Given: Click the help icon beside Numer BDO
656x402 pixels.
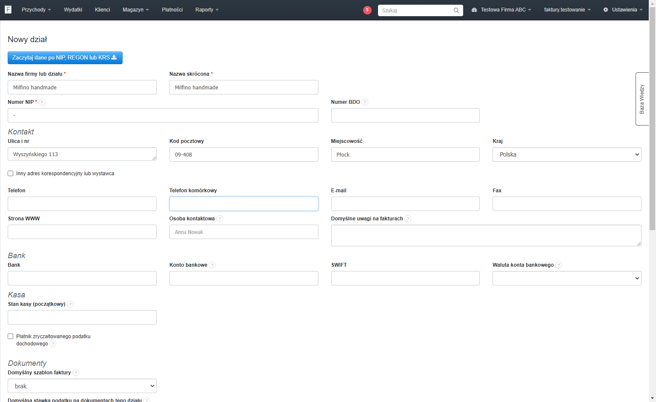Looking at the screenshot, I should (x=365, y=102).
